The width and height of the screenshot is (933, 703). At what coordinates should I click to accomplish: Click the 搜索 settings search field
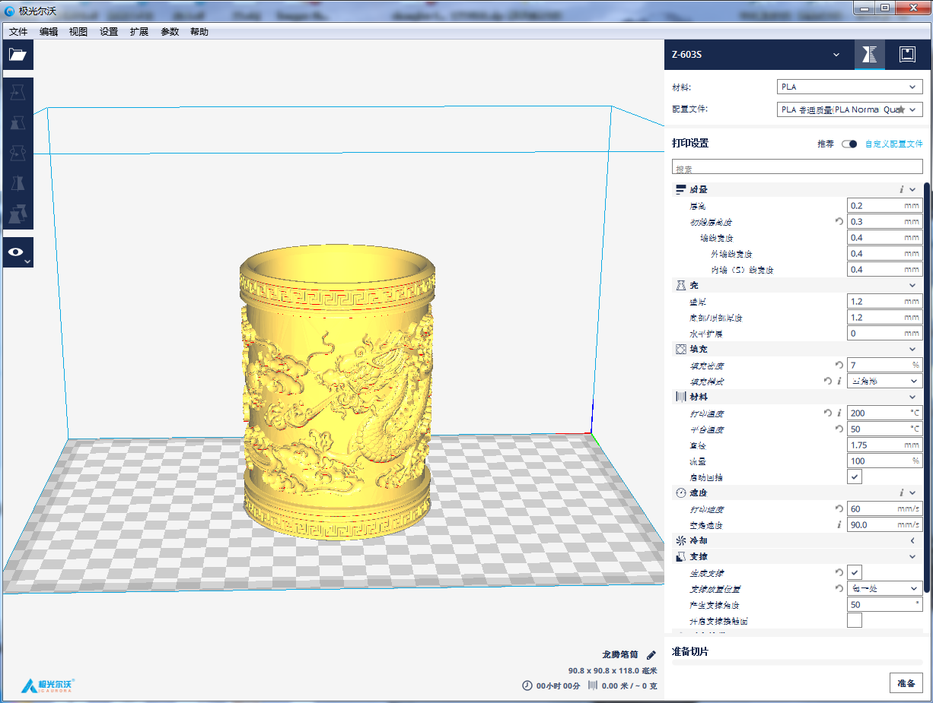(x=797, y=167)
